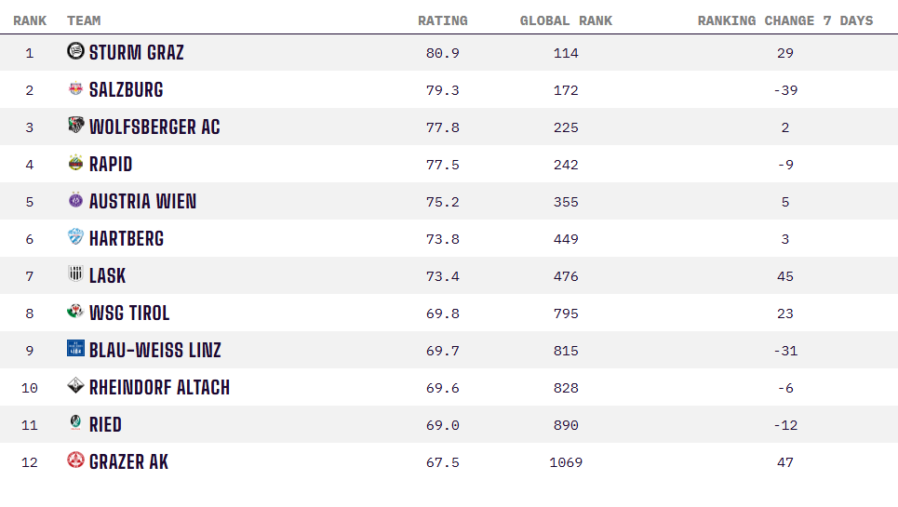Click the Wolfsberger AC crest icon
This screenshot has height=507, width=898.
pyautogui.click(x=75, y=126)
